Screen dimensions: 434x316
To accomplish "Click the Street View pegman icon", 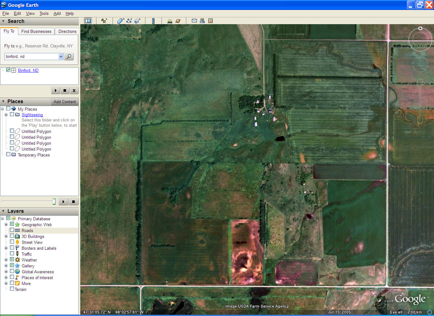I will [17, 242].
